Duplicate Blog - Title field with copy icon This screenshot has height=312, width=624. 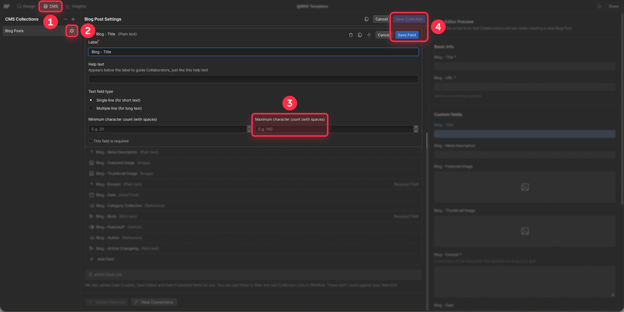pyautogui.click(x=360, y=35)
